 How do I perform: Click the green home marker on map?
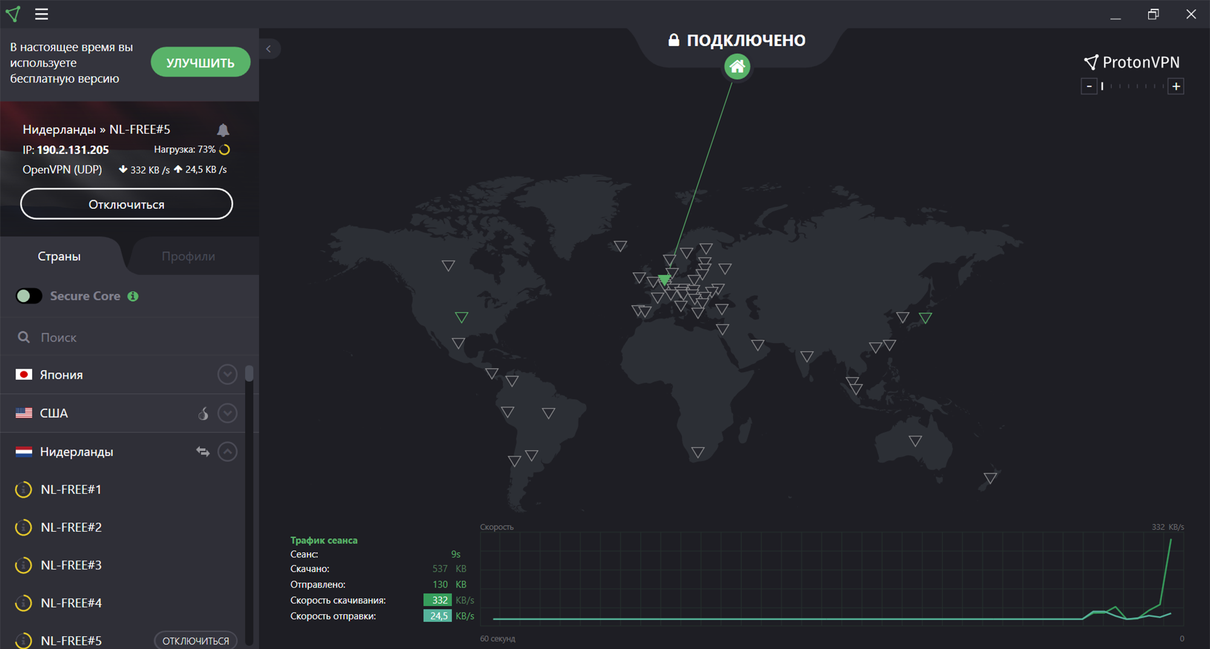pyautogui.click(x=737, y=67)
